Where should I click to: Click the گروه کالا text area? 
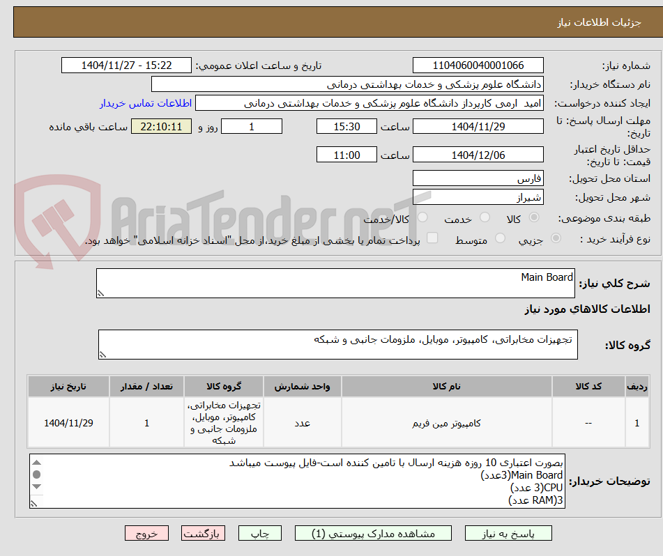coord(338,344)
